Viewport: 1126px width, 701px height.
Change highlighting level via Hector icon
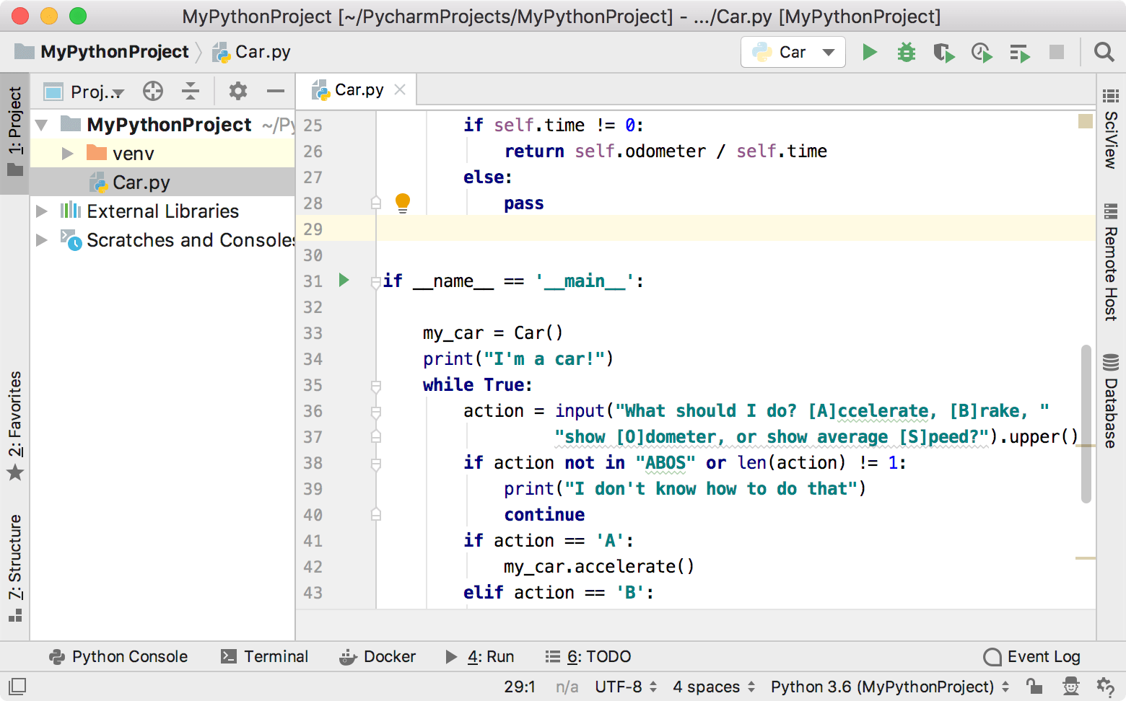(1071, 687)
